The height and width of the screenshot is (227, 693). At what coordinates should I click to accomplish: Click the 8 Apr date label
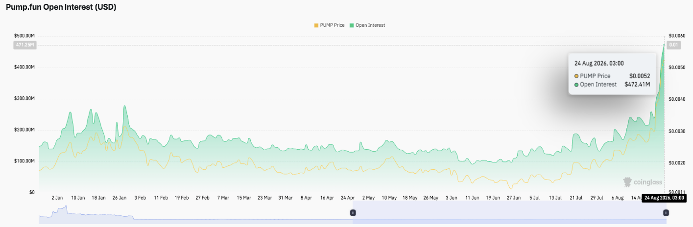[306, 198]
